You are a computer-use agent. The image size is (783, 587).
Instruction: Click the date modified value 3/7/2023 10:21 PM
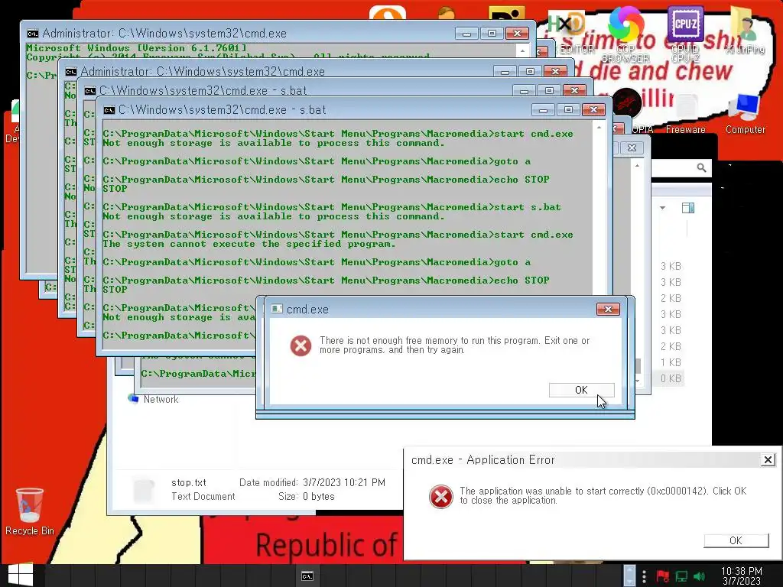pyautogui.click(x=344, y=483)
